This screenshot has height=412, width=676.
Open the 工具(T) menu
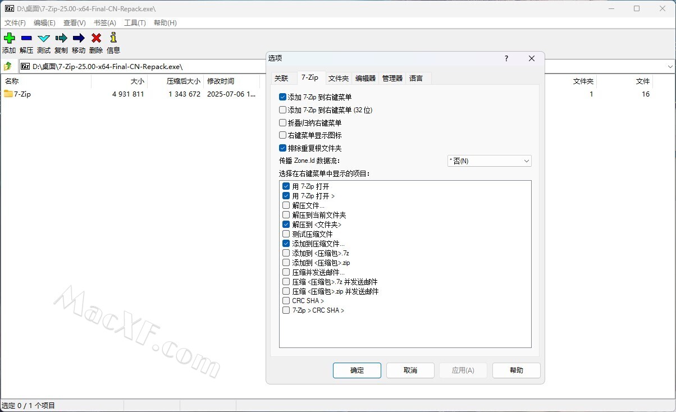[135, 23]
